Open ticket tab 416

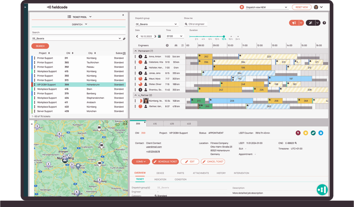[155, 123]
